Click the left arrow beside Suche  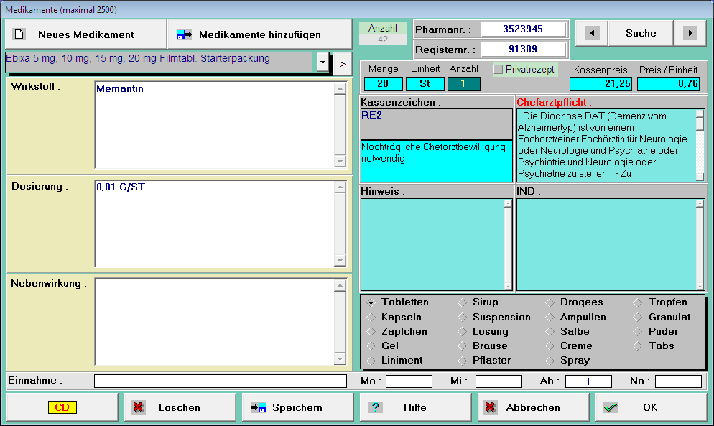pos(592,33)
